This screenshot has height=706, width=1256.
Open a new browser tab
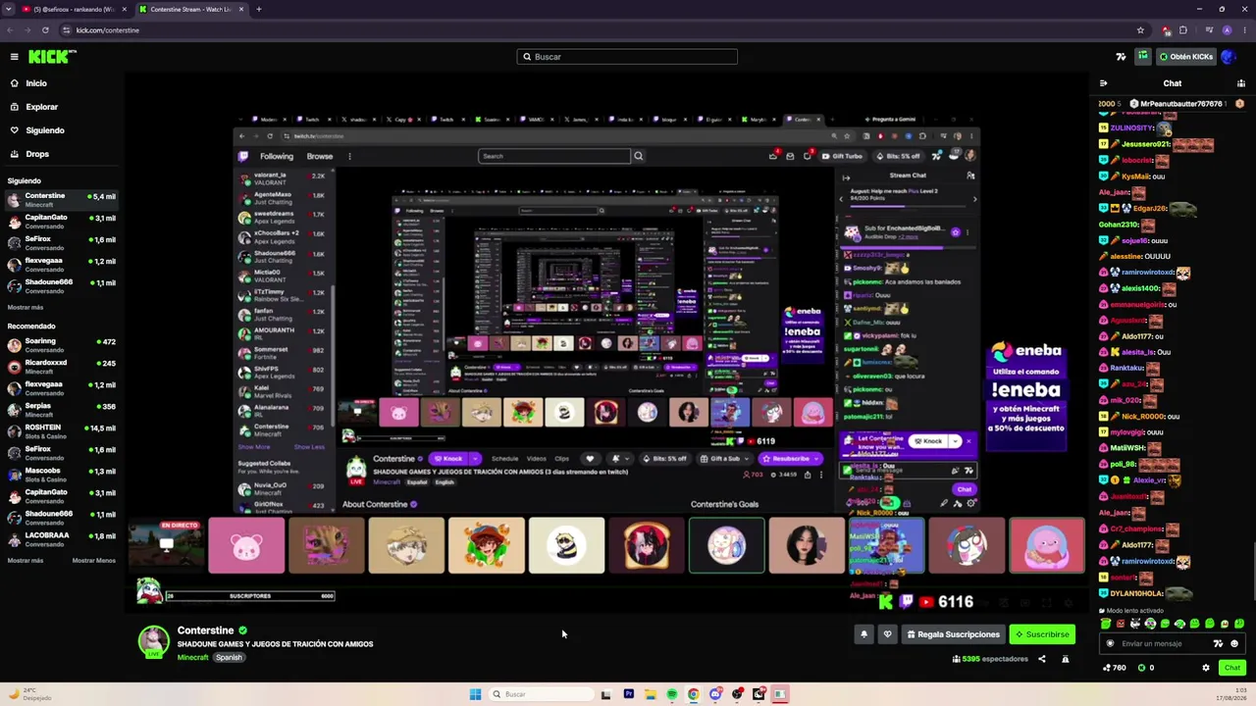(259, 9)
